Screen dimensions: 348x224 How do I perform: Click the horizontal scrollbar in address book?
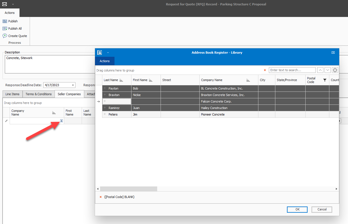coord(129,189)
